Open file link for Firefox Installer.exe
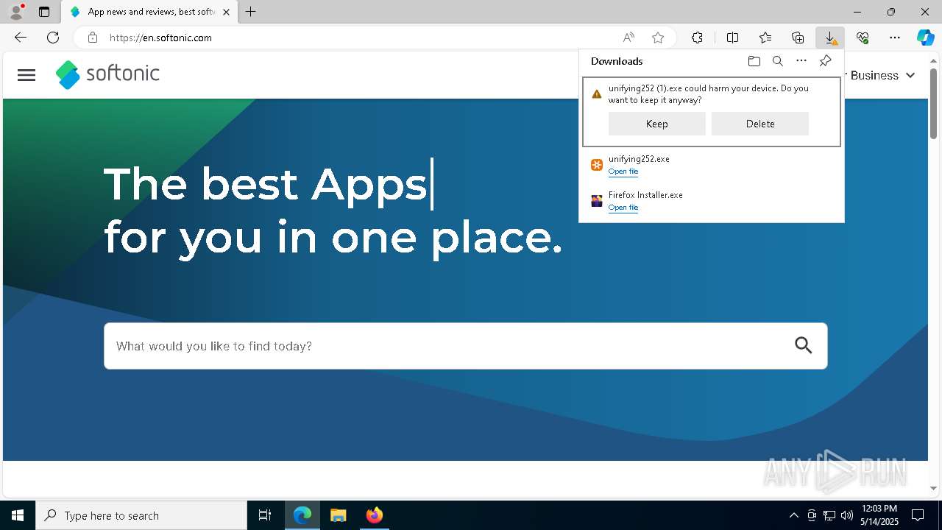942x530 pixels. [623, 208]
